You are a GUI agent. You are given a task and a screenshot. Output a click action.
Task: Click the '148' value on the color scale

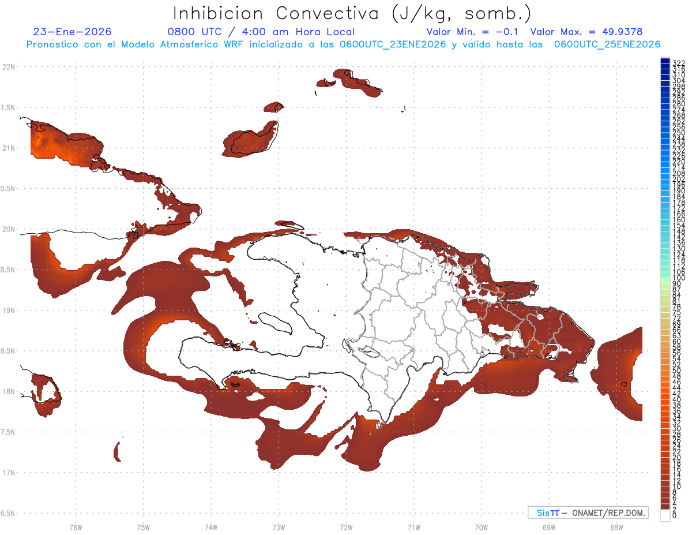click(679, 231)
